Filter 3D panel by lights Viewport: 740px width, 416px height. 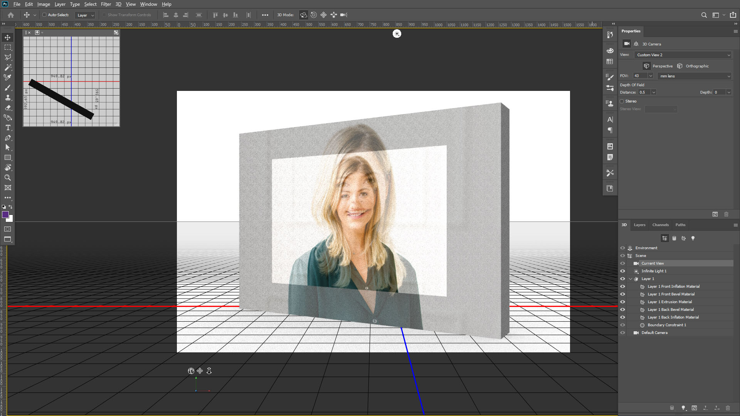pyautogui.click(x=693, y=238)
